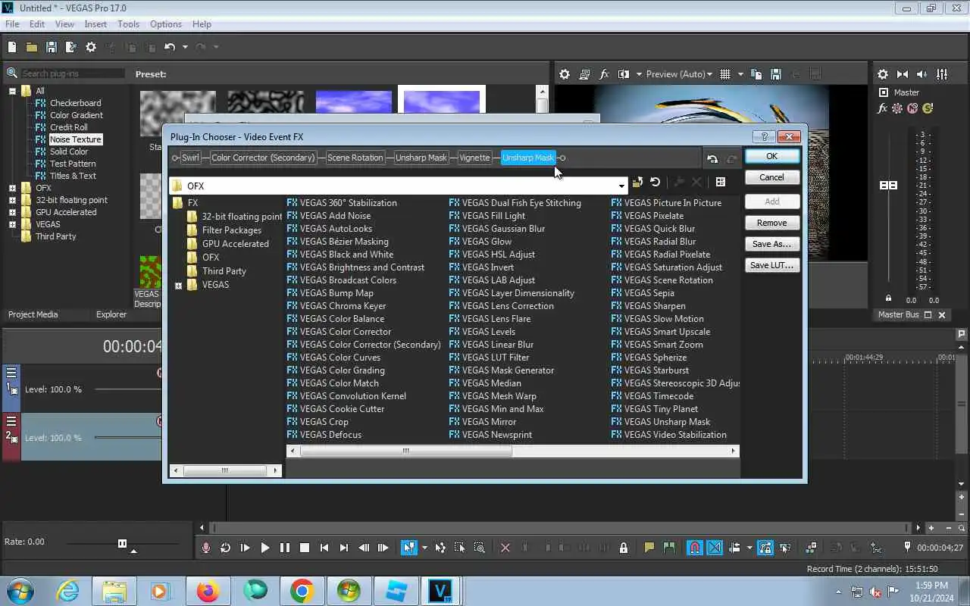Viewport: 970px width, 606px height.
Task: Click the Open folder icon in main toolbar
Action: pos(32,47)
